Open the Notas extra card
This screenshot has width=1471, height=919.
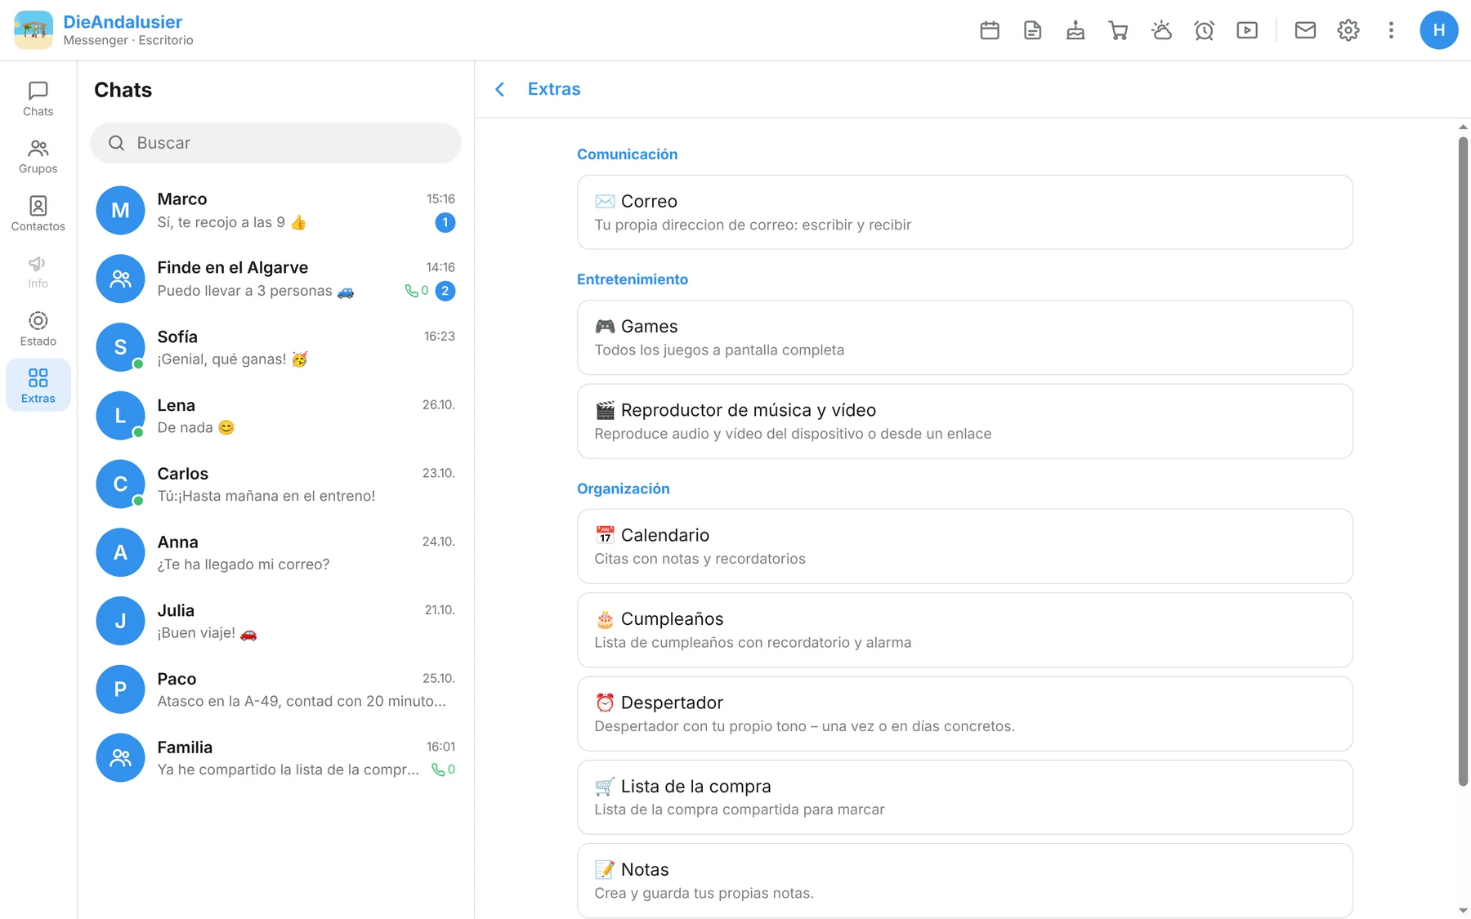point(965,881)
